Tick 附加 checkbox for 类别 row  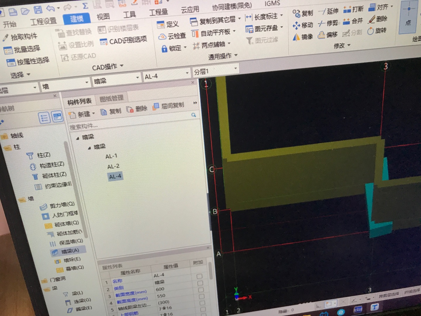click(x=200, y=283)
